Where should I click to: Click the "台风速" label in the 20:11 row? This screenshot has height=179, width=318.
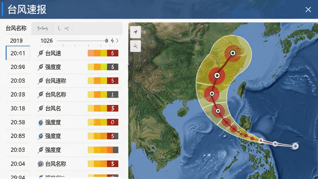[53, 53]
